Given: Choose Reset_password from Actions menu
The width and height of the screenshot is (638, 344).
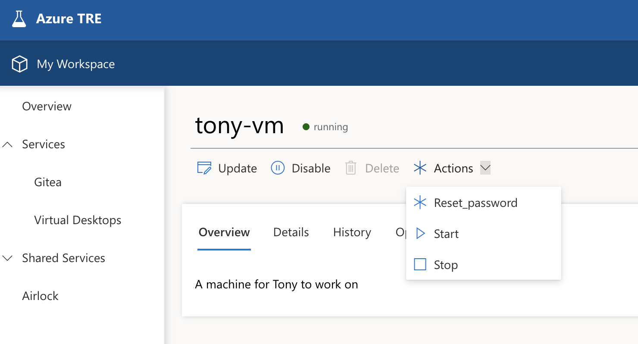Looking at the screenshot, I should coord(484,203).
